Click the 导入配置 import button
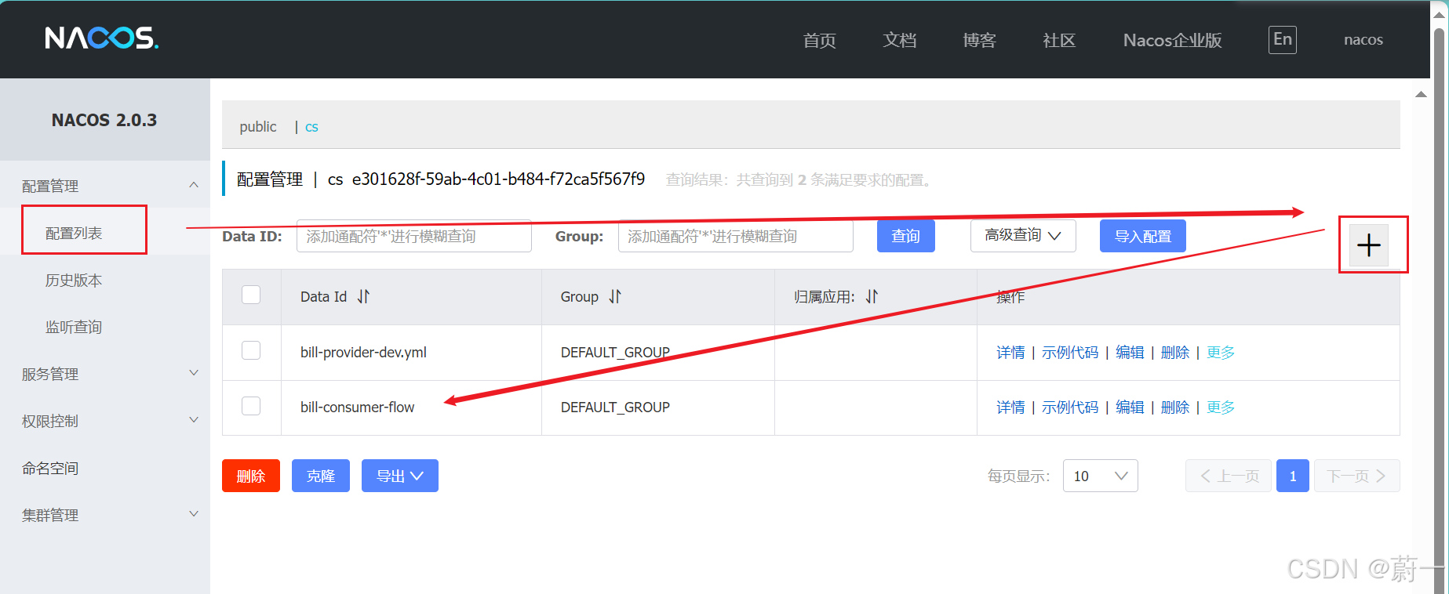The image size is (1449, 594). [1143, 236]
